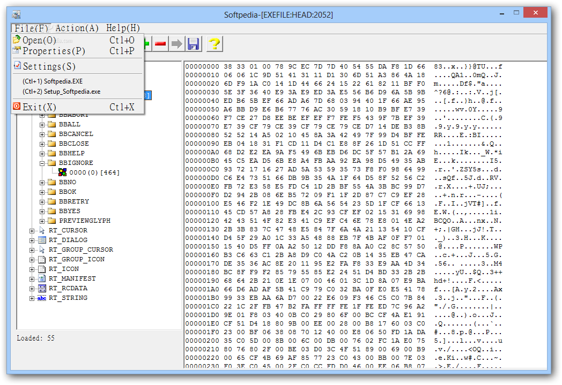Expand the BBRETRY folder node
The image size is (562, 385).
tap(42, 202)
